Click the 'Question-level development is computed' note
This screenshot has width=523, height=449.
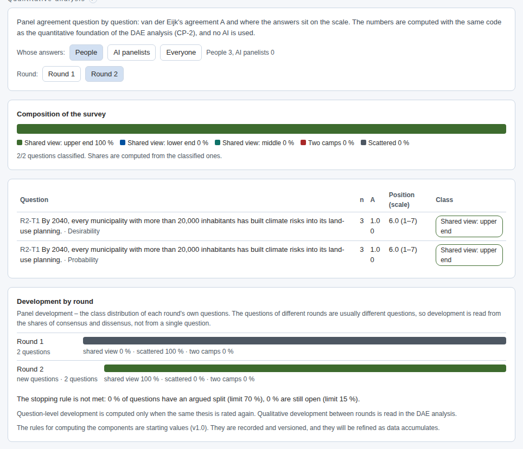[x=237, y=414]
